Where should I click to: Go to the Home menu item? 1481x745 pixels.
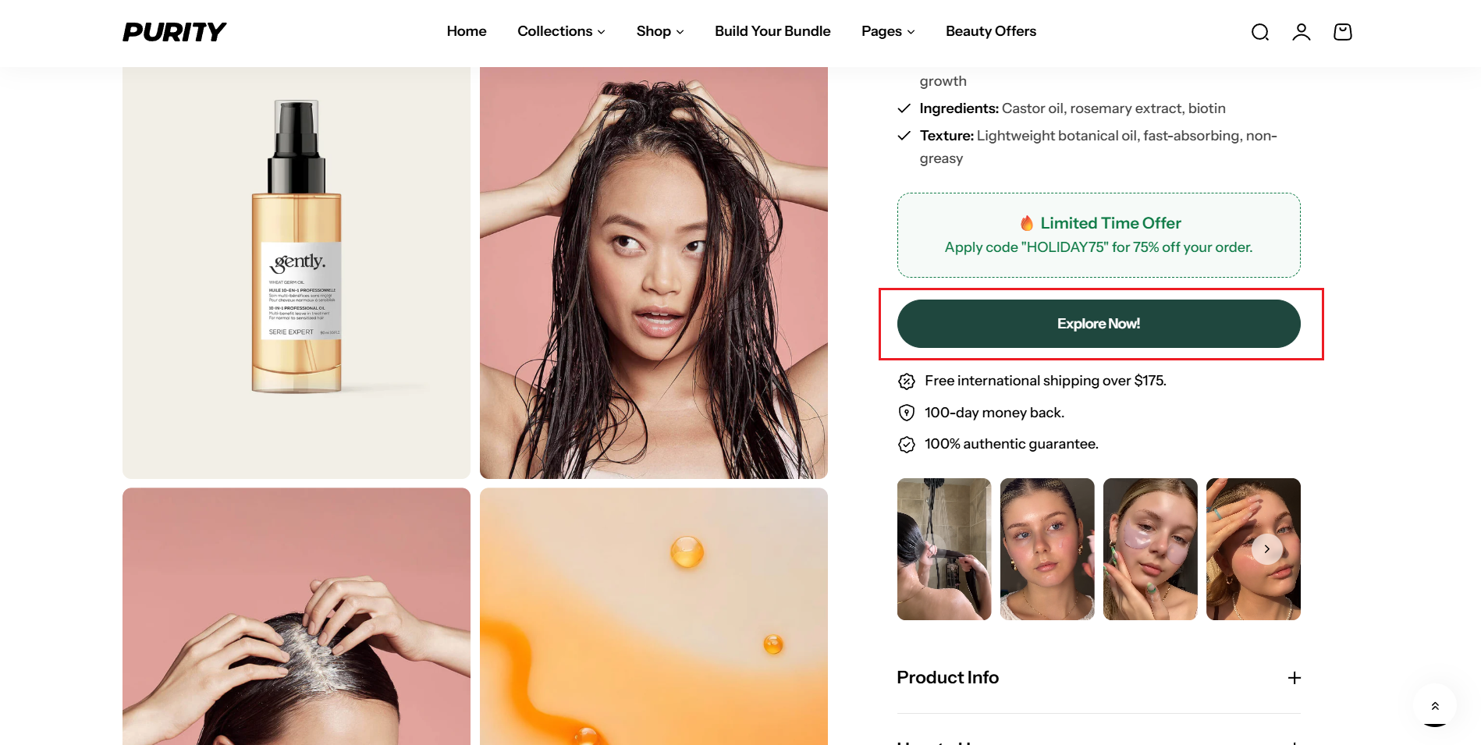tap(467, 31)
